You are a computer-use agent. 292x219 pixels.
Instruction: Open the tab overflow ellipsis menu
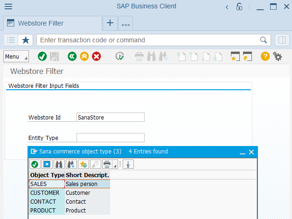(x=125, y=23)
